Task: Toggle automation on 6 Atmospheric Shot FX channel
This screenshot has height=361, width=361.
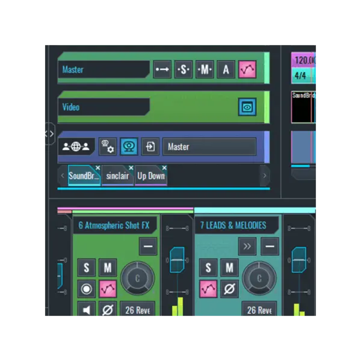Action: tap(108, 289)
